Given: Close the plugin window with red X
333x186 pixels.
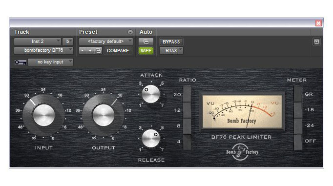Looking at the screenshot, I should tap(318, 23).
